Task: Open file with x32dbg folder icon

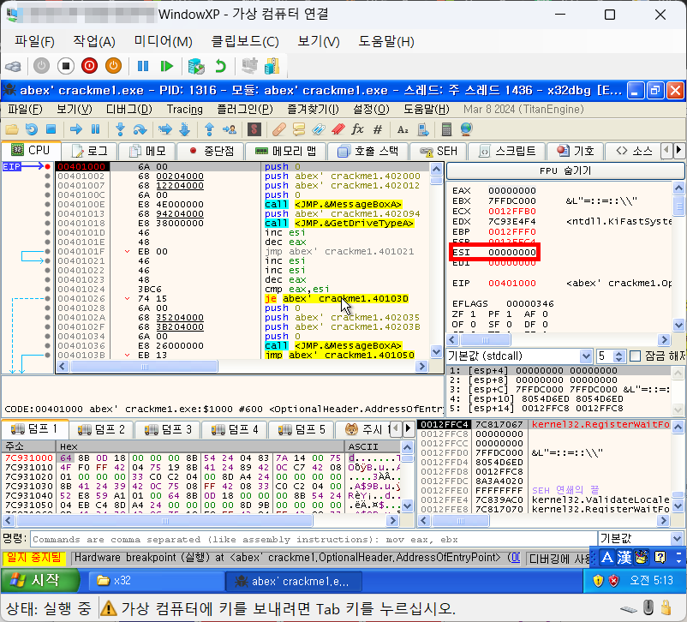Action: coord(12,129)
